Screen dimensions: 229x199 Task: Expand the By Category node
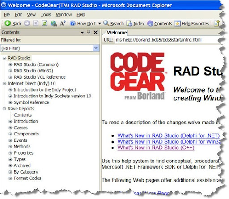[x=10, y=172]
